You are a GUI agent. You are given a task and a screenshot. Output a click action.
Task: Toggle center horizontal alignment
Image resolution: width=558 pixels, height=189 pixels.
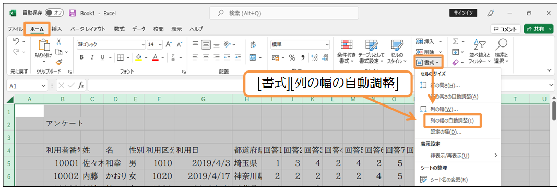pyautogui.click(x=206, y=57)
